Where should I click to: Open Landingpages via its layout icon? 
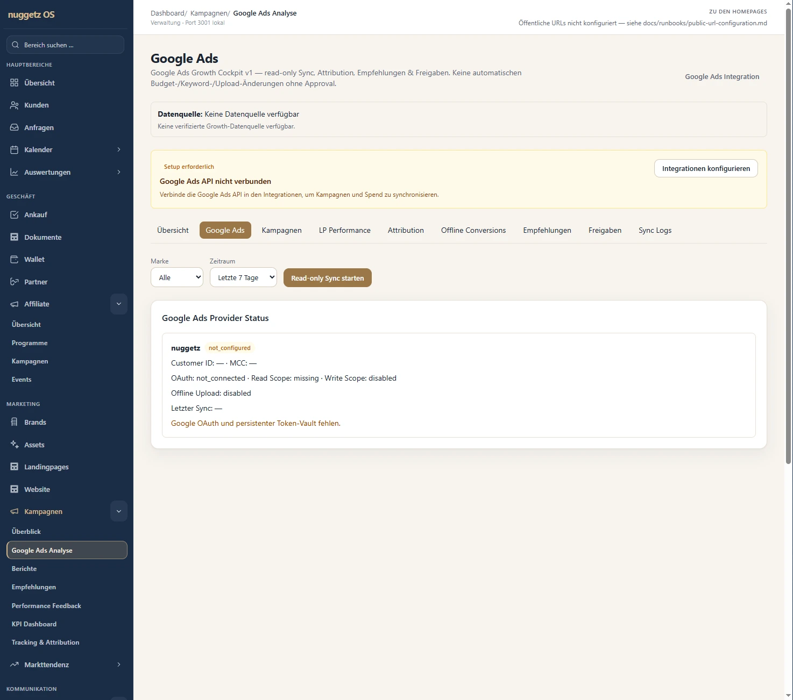15,467
